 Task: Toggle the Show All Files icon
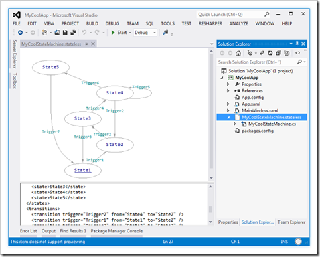(x=287, y=53)
